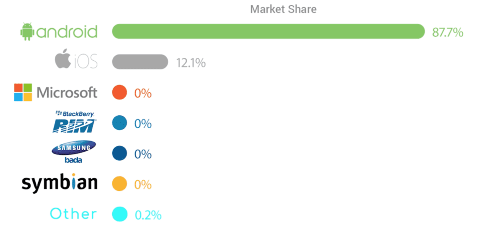
Task: Click the gray iOS market share bar
Action: (140, 62)
